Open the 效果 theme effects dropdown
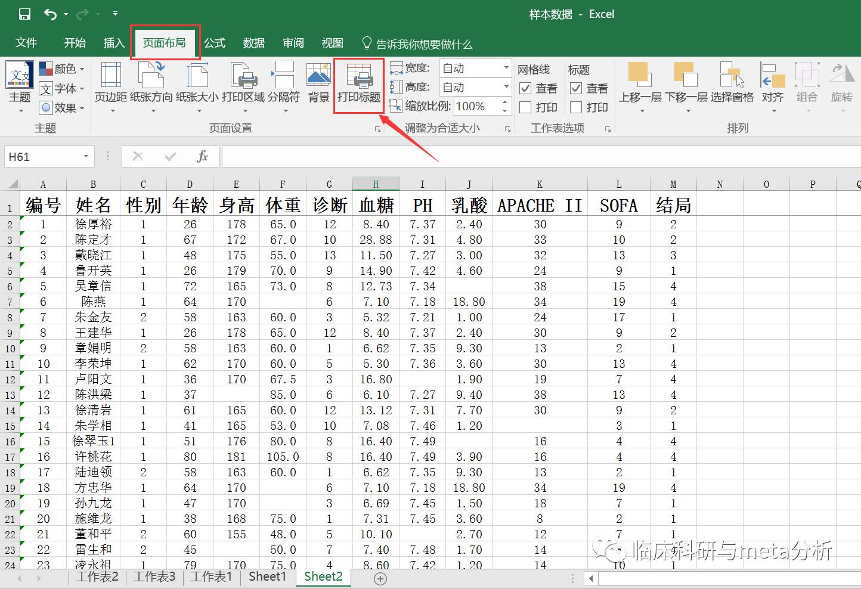This screenshot has height=589, width=861. (62, 107)
